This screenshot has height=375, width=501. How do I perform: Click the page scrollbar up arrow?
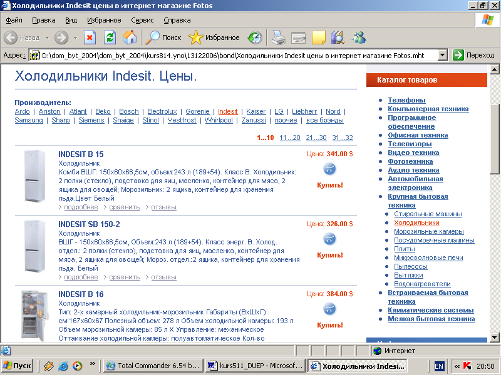tap(494, 69)
